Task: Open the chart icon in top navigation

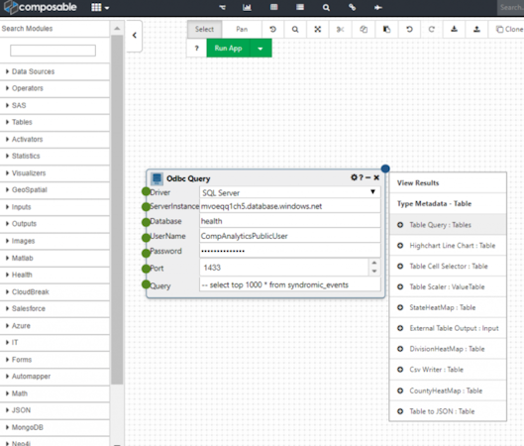Action: click(x=247, y=7)
